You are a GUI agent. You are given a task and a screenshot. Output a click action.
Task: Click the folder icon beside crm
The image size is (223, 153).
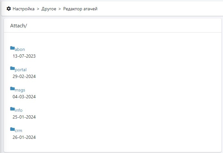coord(12,129)
